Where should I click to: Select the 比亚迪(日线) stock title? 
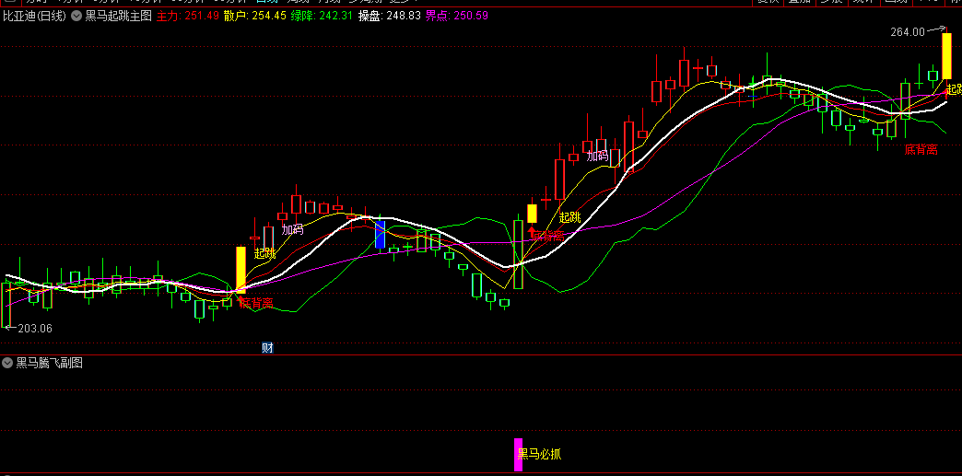coord(34,16)
